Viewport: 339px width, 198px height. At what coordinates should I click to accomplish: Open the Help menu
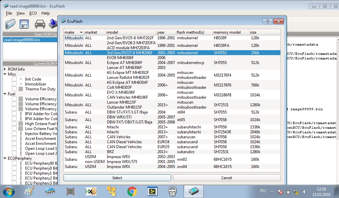click(x=45, y=13)
